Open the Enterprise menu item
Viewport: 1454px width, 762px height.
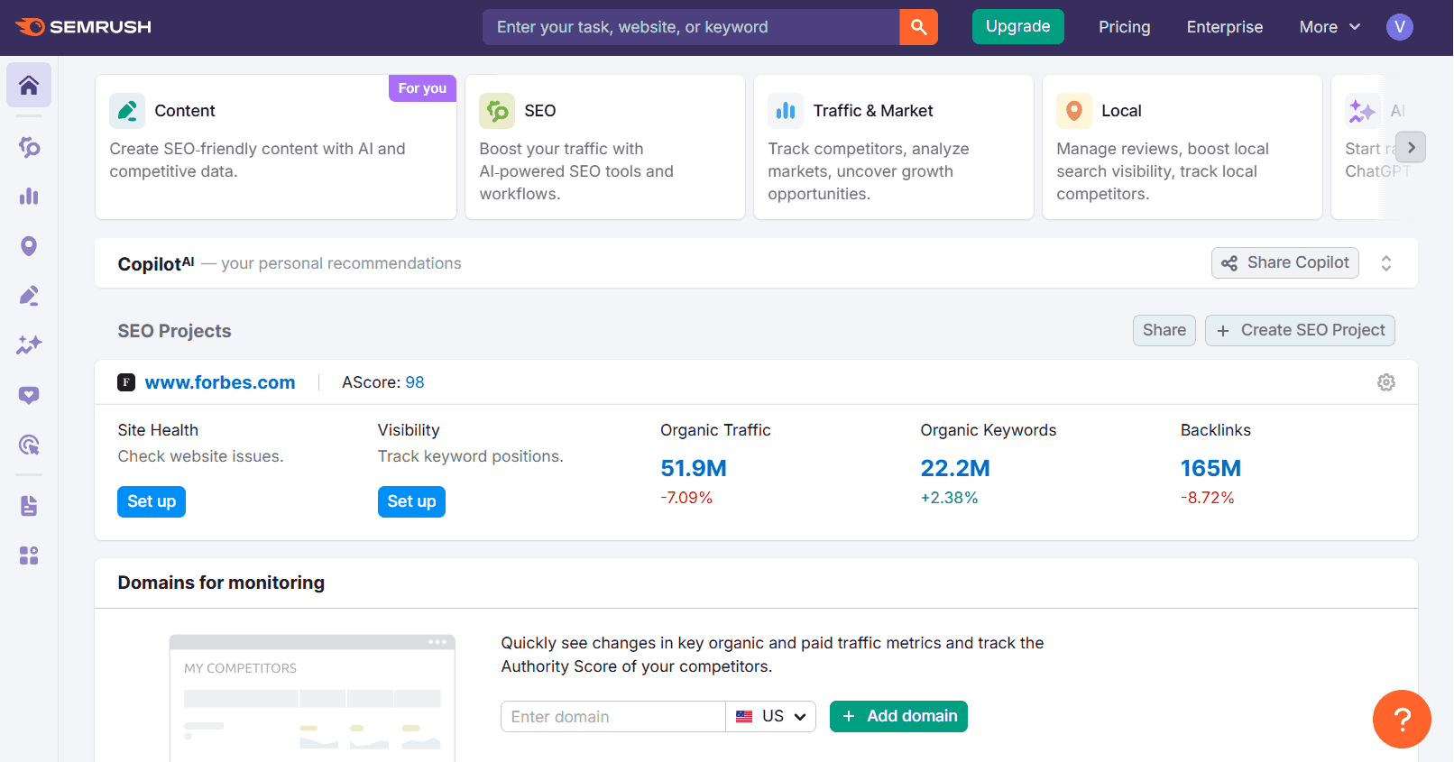pyautogui.click(x=1224, y=27)
